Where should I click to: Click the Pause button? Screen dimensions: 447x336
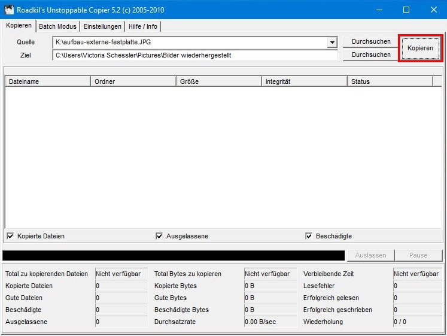point(418,255)
